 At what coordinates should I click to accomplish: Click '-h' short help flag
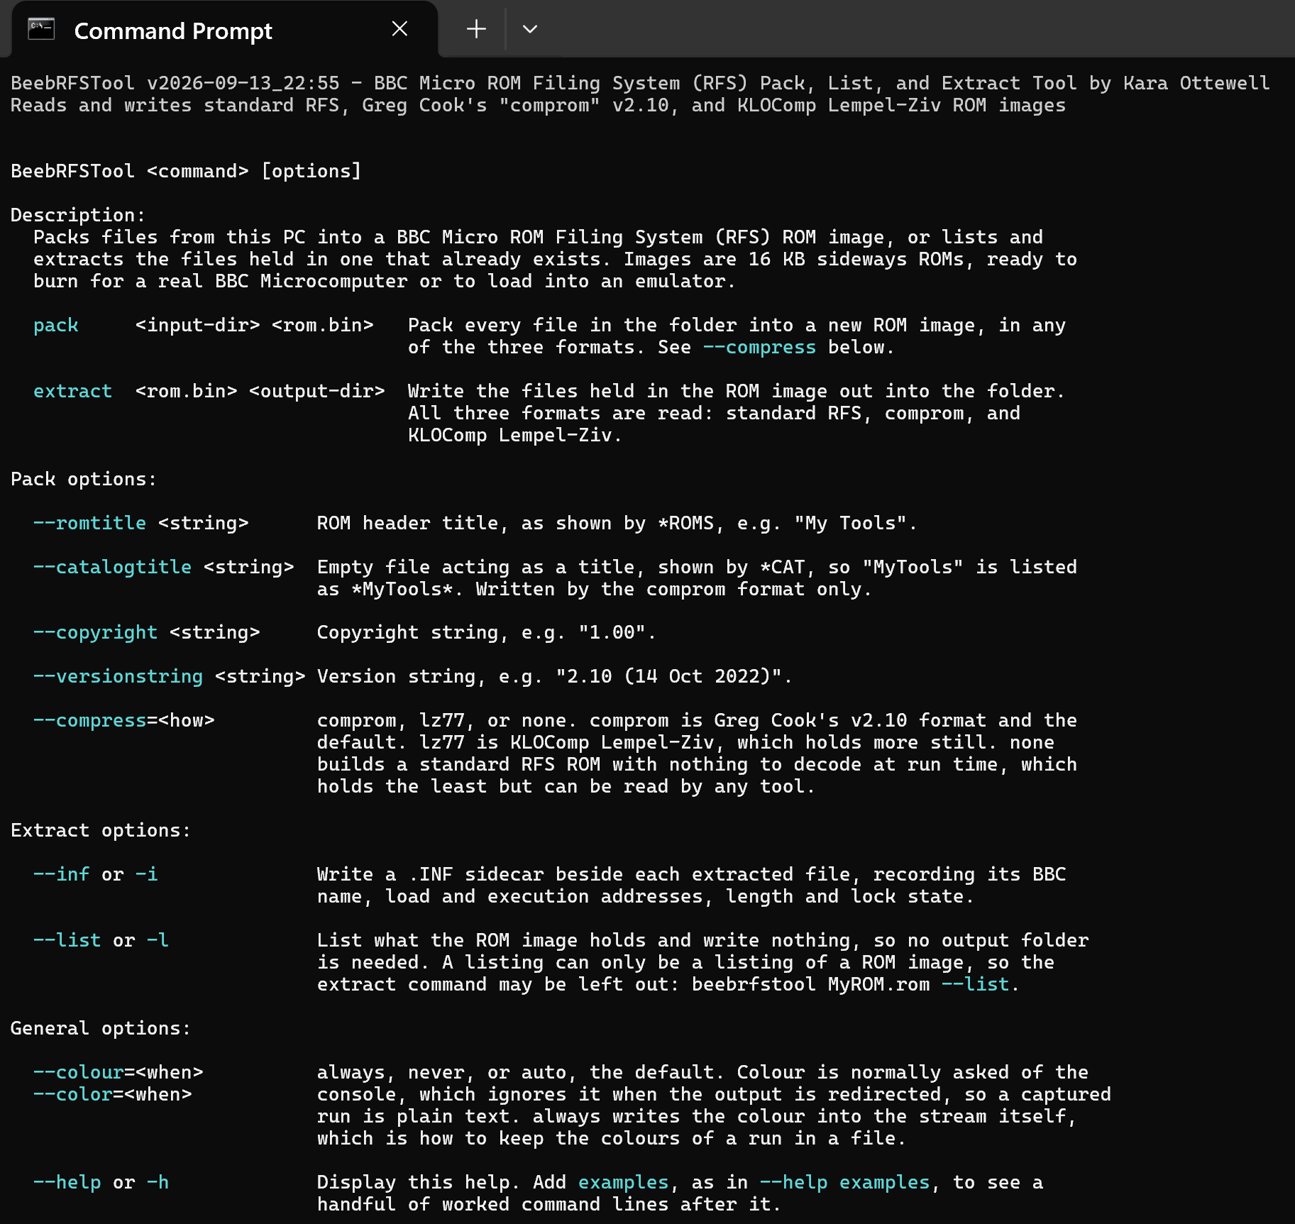click(158, 1183)
